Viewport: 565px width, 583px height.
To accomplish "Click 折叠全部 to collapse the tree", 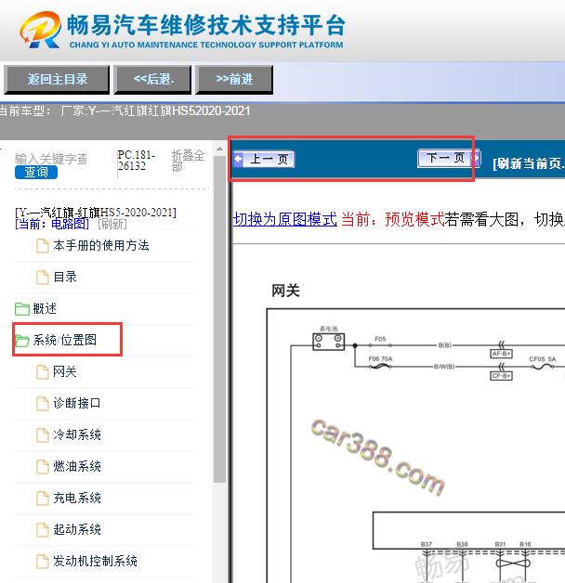I will coord(188,161).
